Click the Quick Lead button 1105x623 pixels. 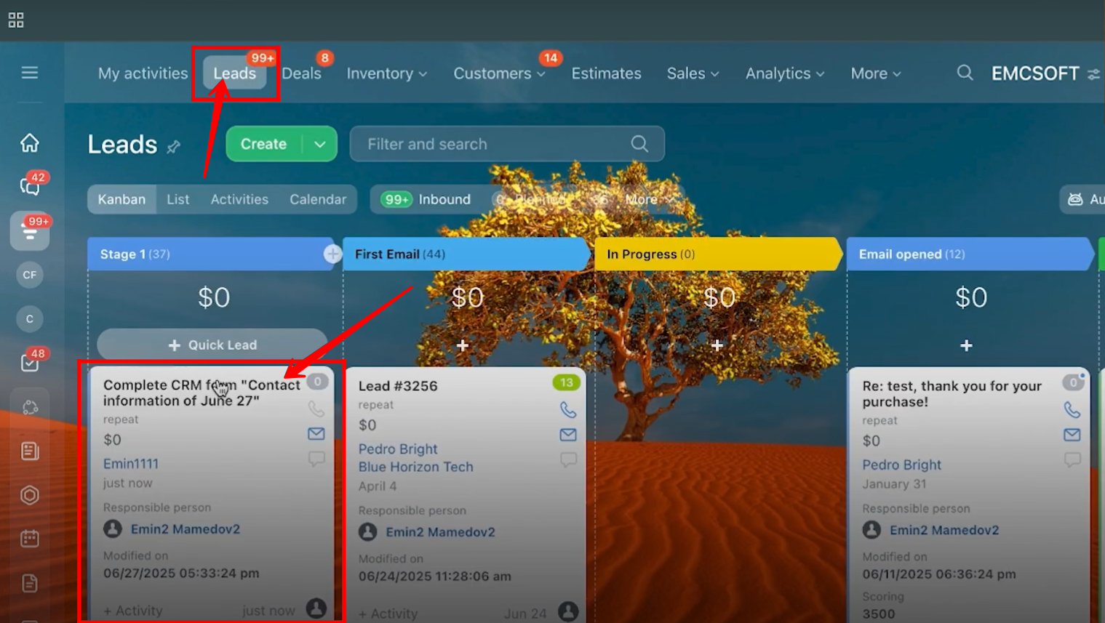(x=212, y=345)
